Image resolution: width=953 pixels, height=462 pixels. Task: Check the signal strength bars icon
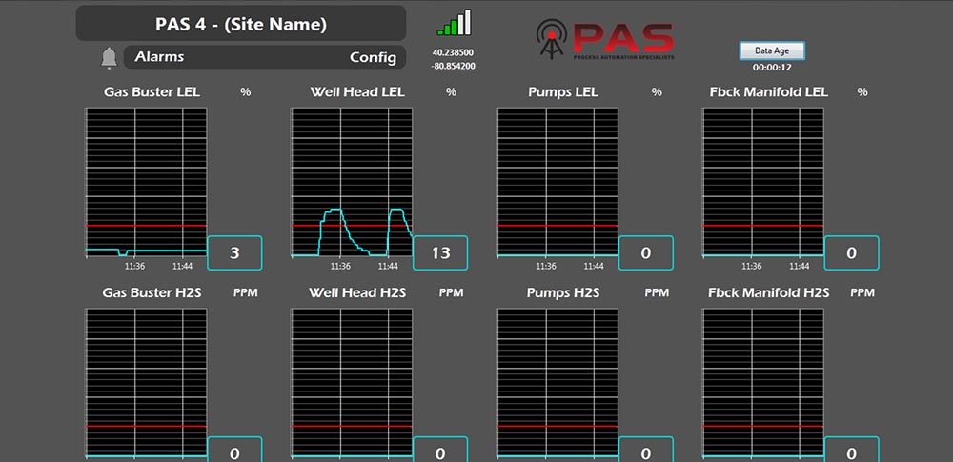click(454, 23)
